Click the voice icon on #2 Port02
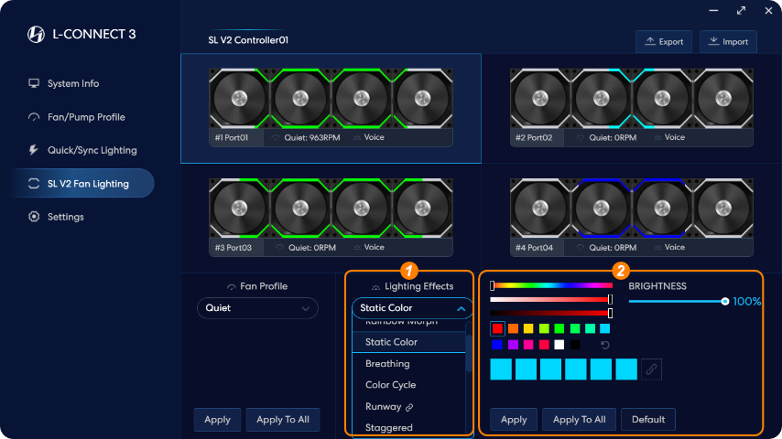This screenshot has height=439, width=782. coord(657,138)
